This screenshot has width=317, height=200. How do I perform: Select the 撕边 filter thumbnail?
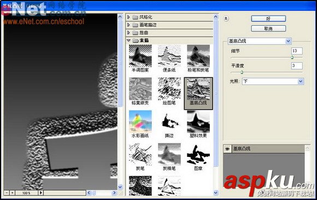[x=169, y=122]
